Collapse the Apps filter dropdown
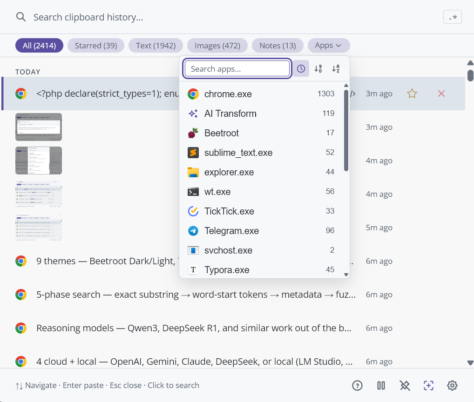The height and width of the screenshot is (402, 474). tap(328, 46)
